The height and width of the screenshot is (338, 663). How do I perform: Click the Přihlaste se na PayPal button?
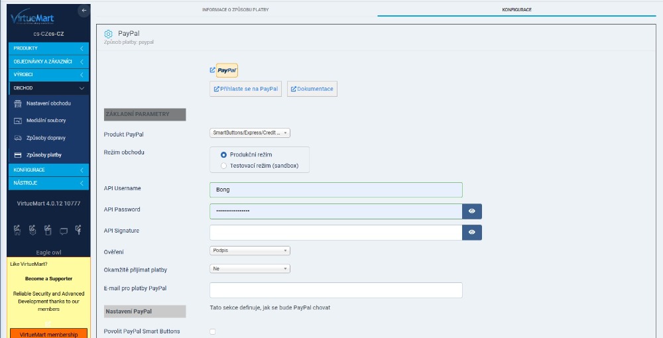[x=245, y=89]
